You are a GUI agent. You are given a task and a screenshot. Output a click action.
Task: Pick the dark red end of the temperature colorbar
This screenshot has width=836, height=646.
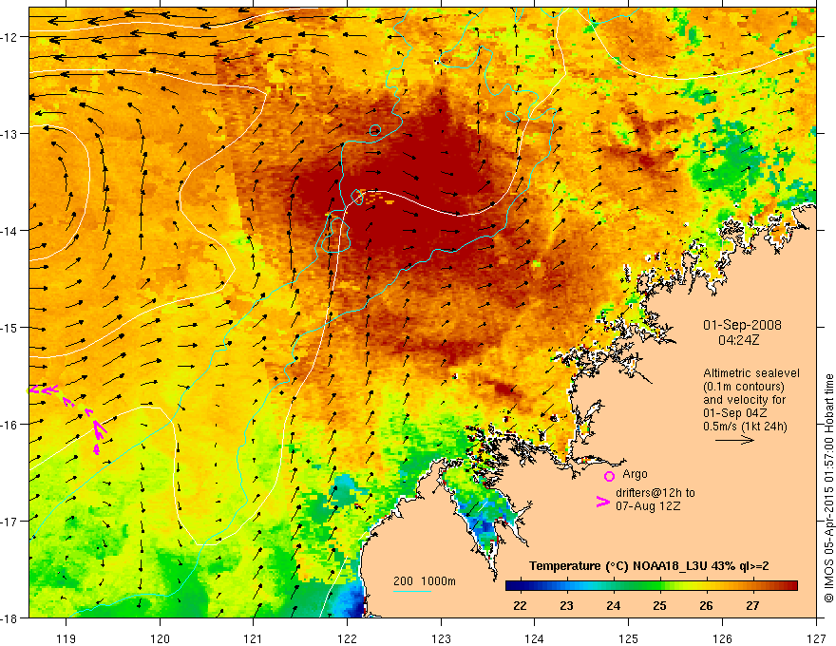[x=789, y=586]
